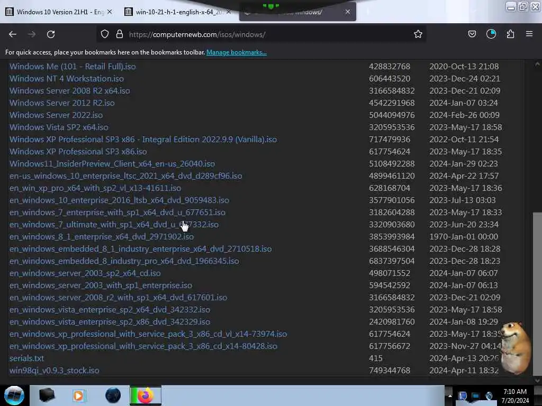Open the Firefox hamburger menu

tap(529, 34)
